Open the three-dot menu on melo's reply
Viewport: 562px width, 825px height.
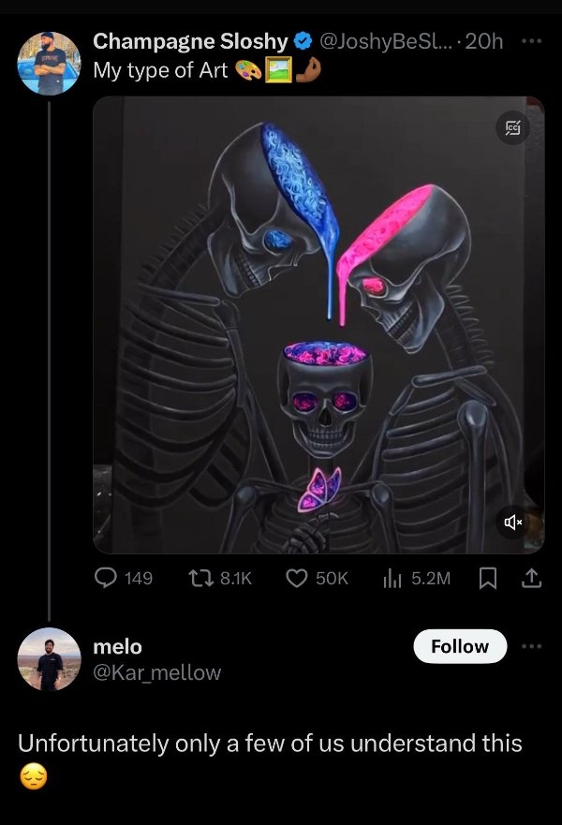(531, 647)
